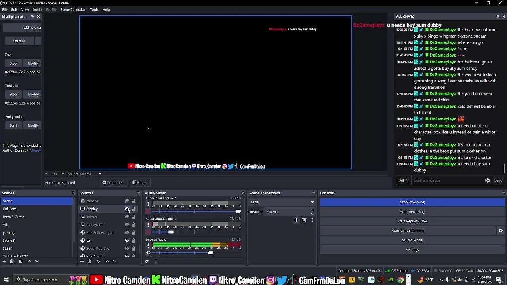Add a transition with plus icon
This screenshot has height=285, width=507.
click(x=296, y=220)
